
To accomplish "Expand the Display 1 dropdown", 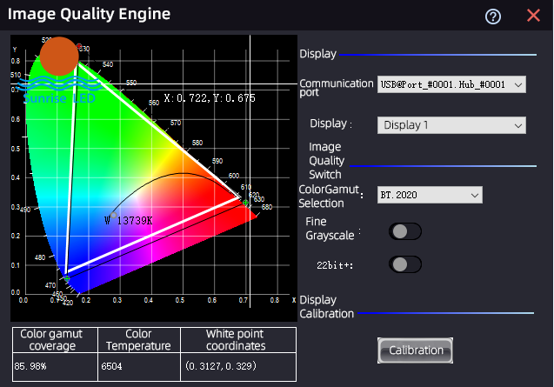I will (x=451, y=125).
